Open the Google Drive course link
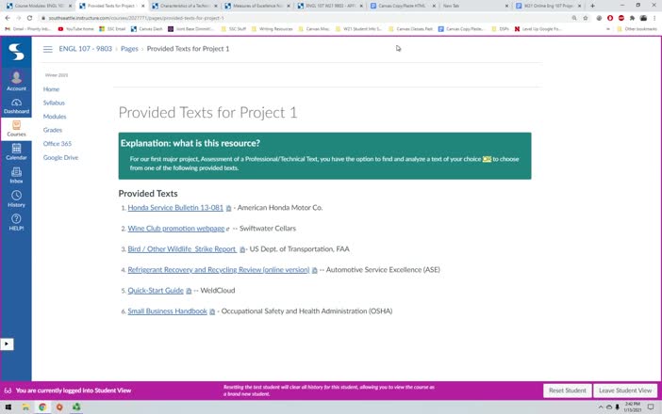Viewport: 662px width, 414px height. 60,157
